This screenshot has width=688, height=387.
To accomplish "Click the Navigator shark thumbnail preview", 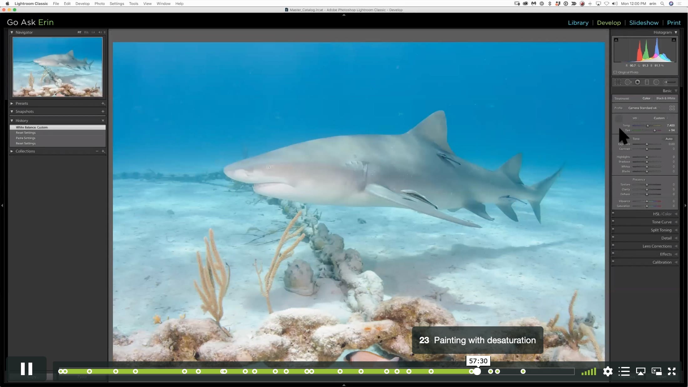I will tap(58, 67).
